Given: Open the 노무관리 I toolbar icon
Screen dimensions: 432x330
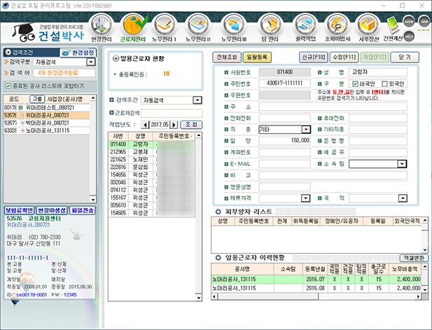Looking at the screenshot, I should [x=165, y=28].
